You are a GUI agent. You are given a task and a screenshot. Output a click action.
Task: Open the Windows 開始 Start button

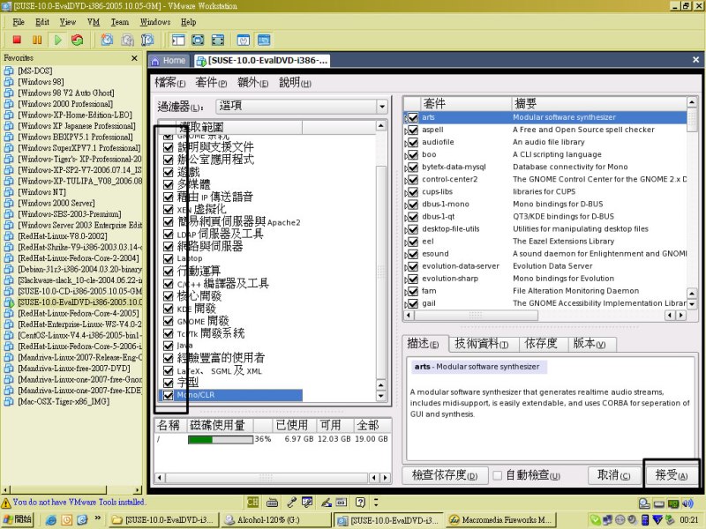(x=18, y=519)
